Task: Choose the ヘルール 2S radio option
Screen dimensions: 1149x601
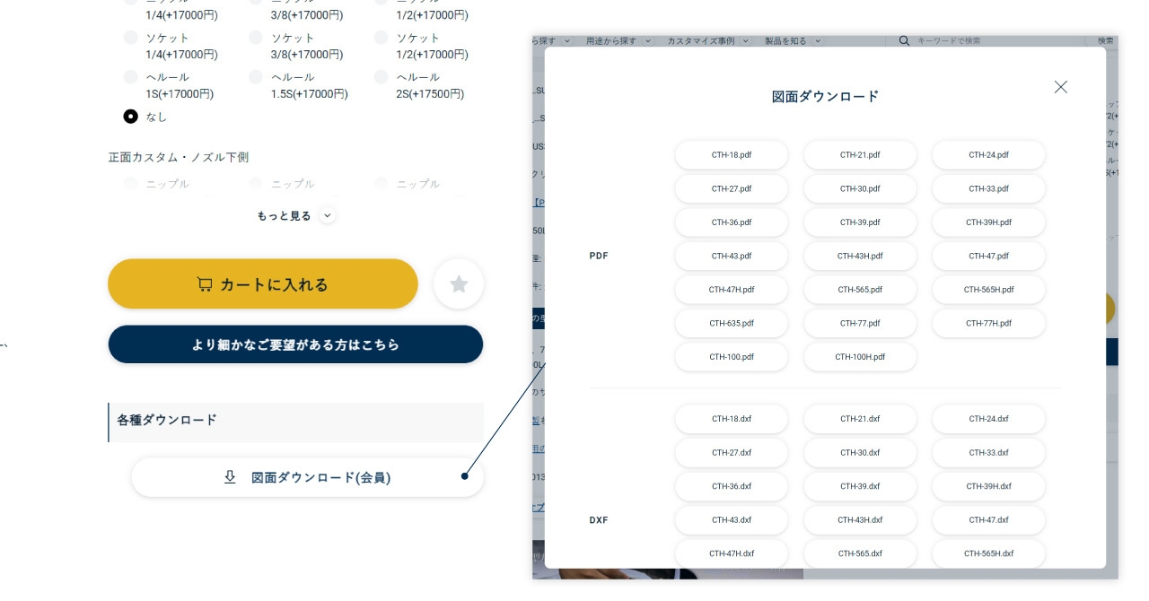Action: [x=382, y=77]
